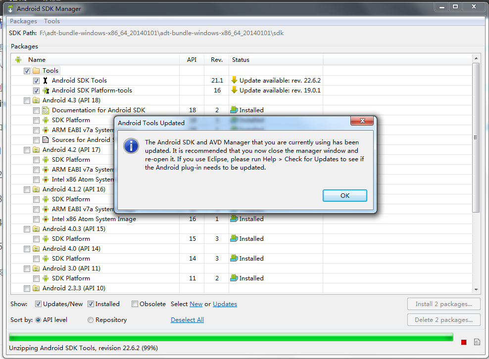
Task: Uncheck Android SDK Platform-tools checkbox
Action: point(36,90)
